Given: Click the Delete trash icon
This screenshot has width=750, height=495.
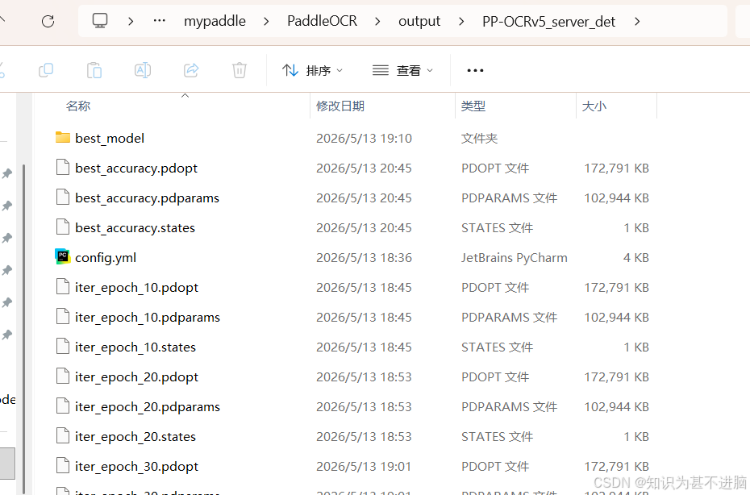Looking at the screenshot, I should (240, 70).
